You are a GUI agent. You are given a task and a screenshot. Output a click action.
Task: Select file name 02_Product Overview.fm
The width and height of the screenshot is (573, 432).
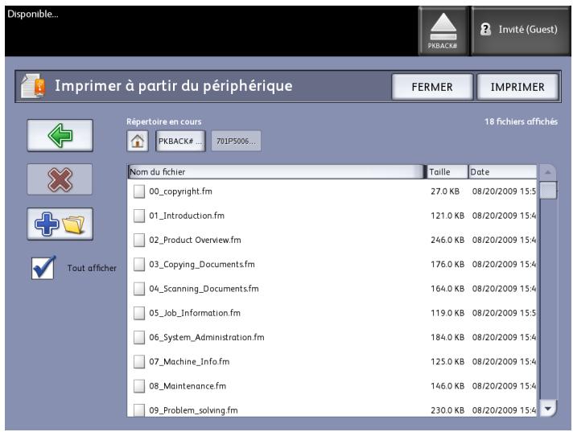point(195,240)
